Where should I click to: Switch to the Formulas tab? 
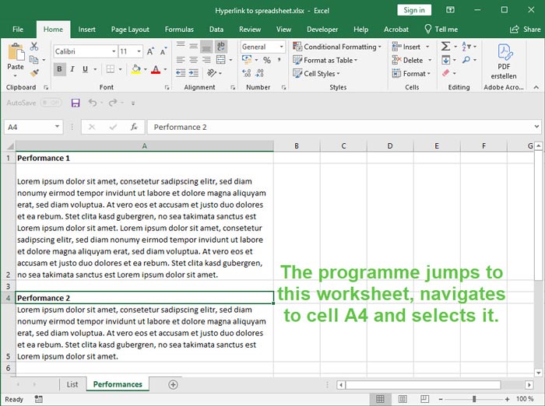point(179,30)
